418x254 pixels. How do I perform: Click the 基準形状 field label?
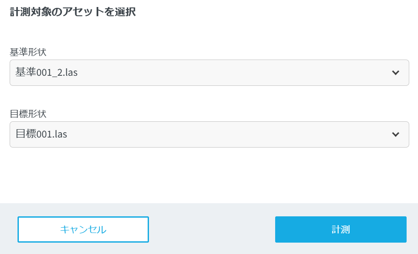point(28,52)
